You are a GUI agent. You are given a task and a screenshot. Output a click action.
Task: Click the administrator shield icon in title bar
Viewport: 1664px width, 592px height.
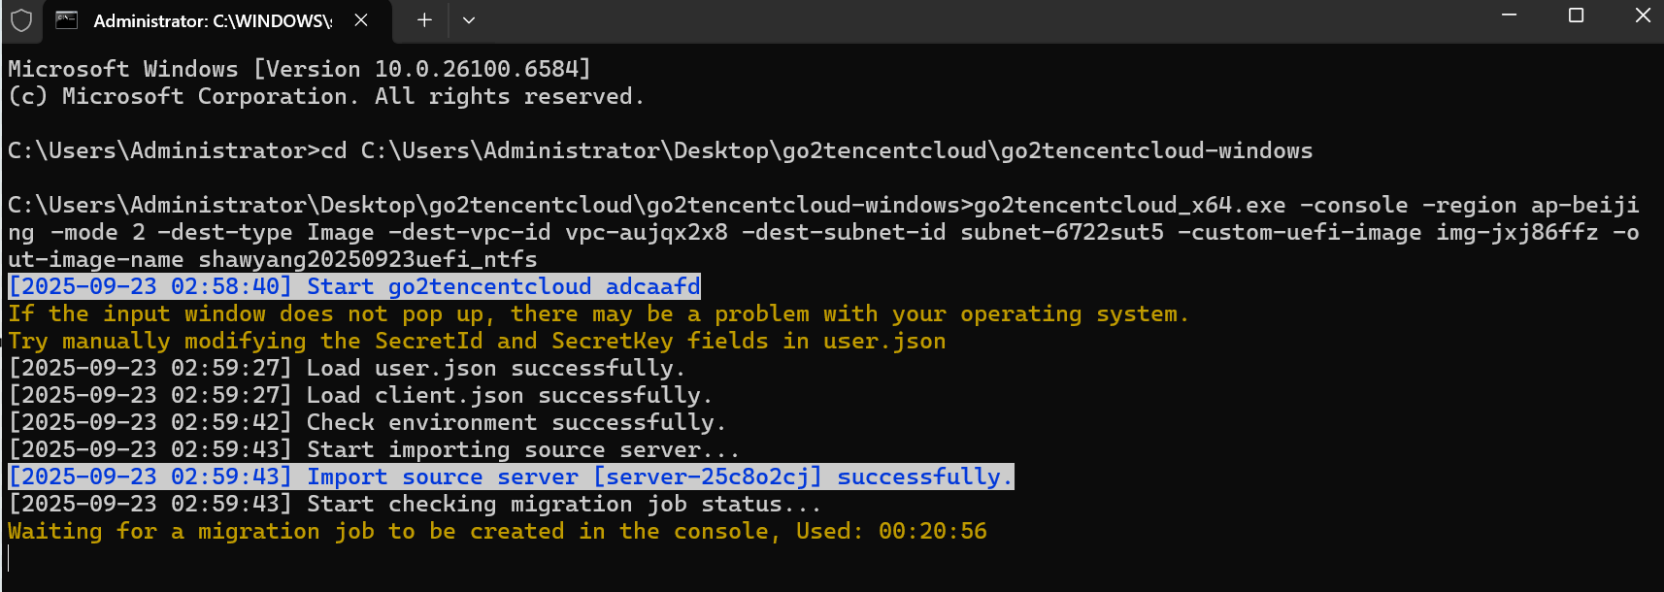[x=21, y=20]
